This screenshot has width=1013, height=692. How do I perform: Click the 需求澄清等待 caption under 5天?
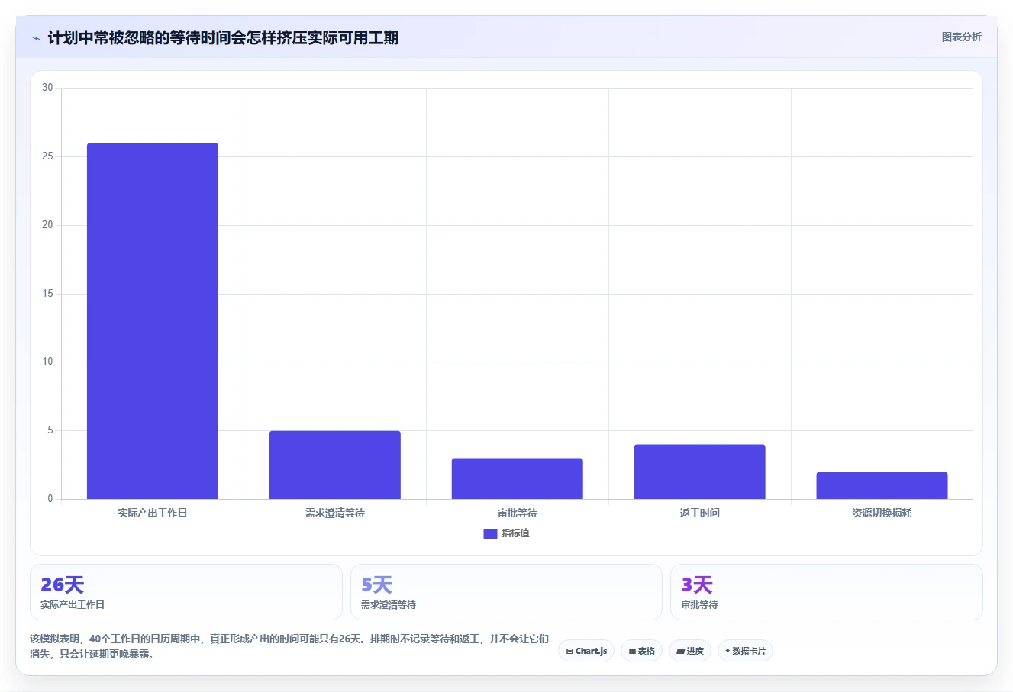(x=389, y=605)
